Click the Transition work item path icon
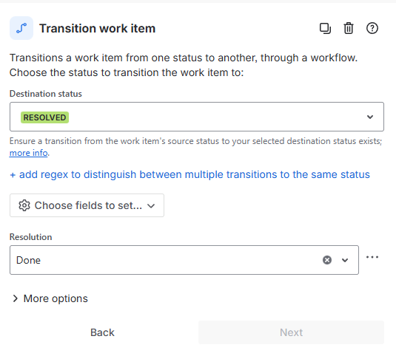Image resolution: width=396 pixels, height=356 pixels. (x=21, y=28)
